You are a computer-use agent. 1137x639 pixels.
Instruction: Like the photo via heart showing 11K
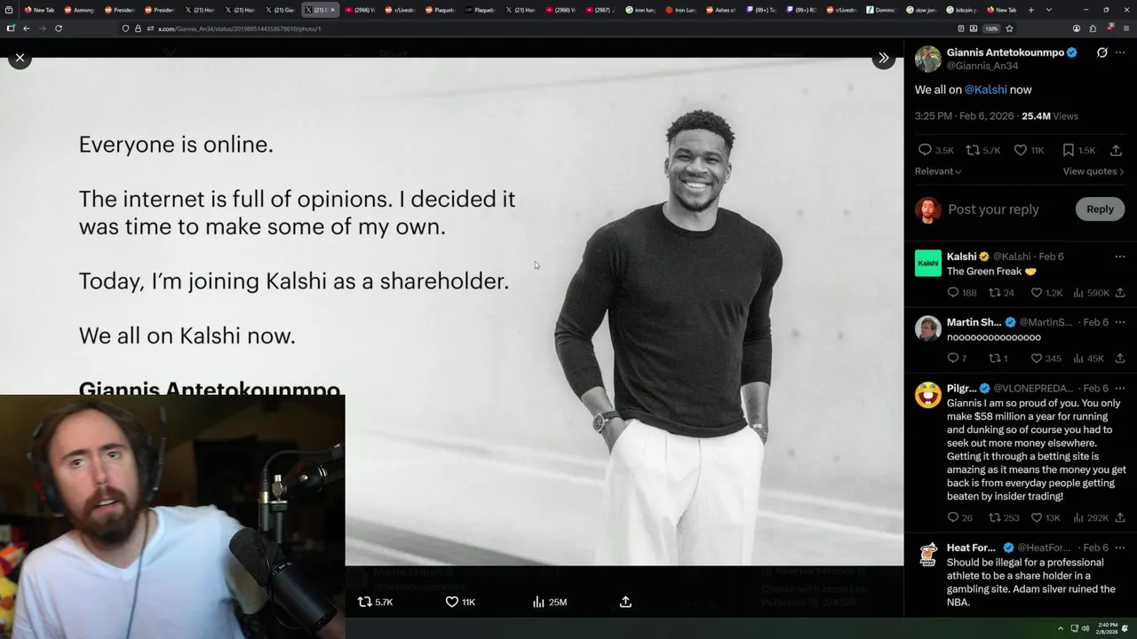[460, 602]
